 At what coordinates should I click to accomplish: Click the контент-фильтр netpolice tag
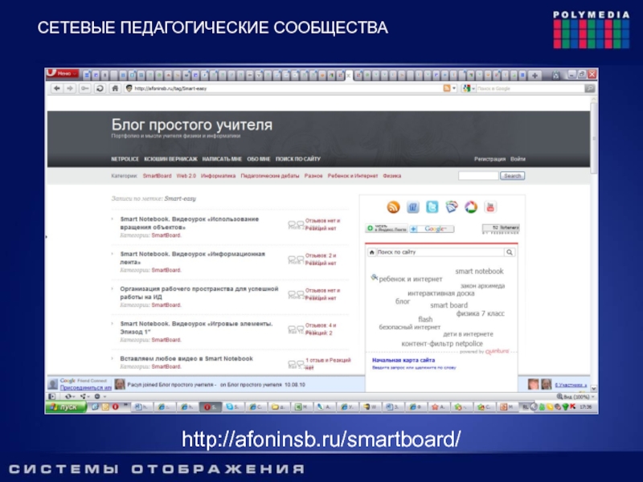[x=442, y=344]
